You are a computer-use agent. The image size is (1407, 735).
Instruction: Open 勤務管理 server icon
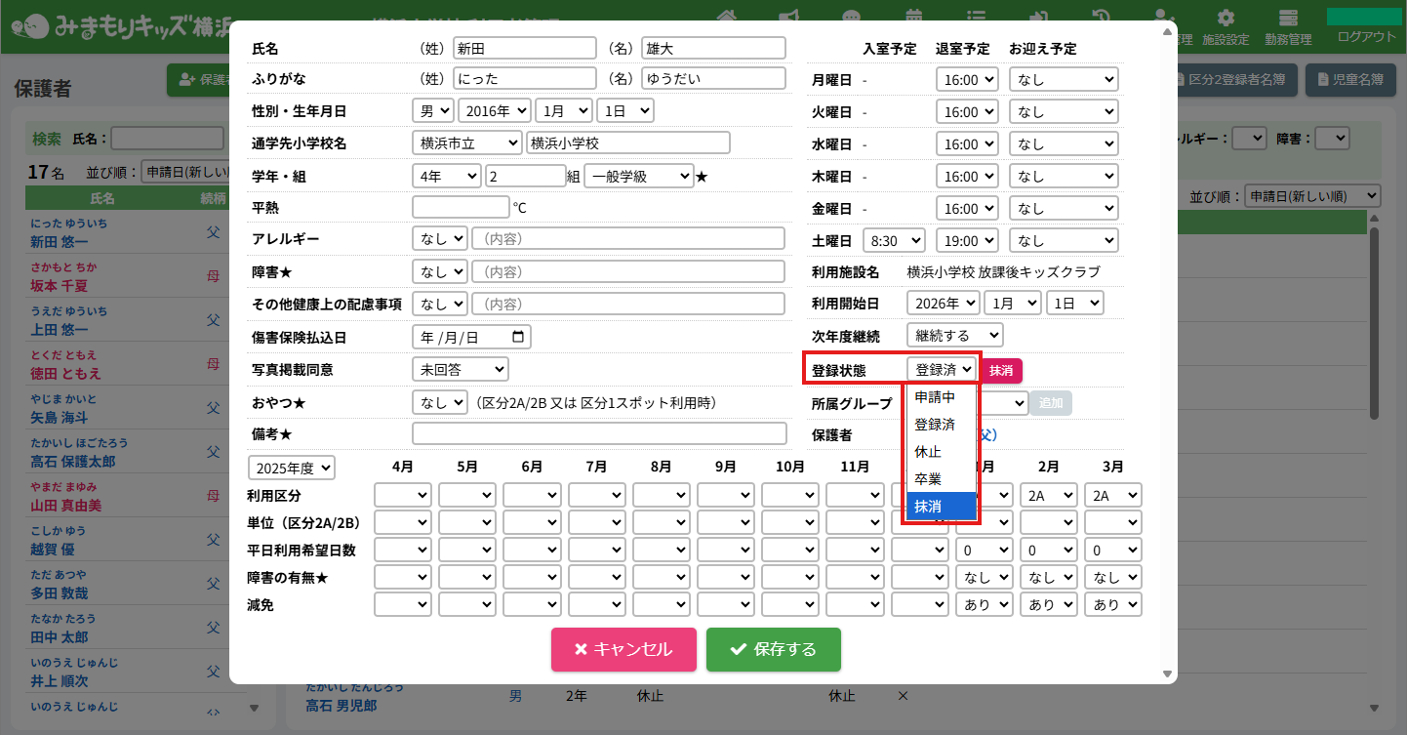[1288, 19]
